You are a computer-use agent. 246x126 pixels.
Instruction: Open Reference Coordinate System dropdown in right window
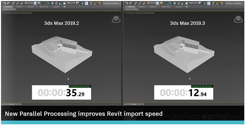pyautogui.click(x=193, y=3)
